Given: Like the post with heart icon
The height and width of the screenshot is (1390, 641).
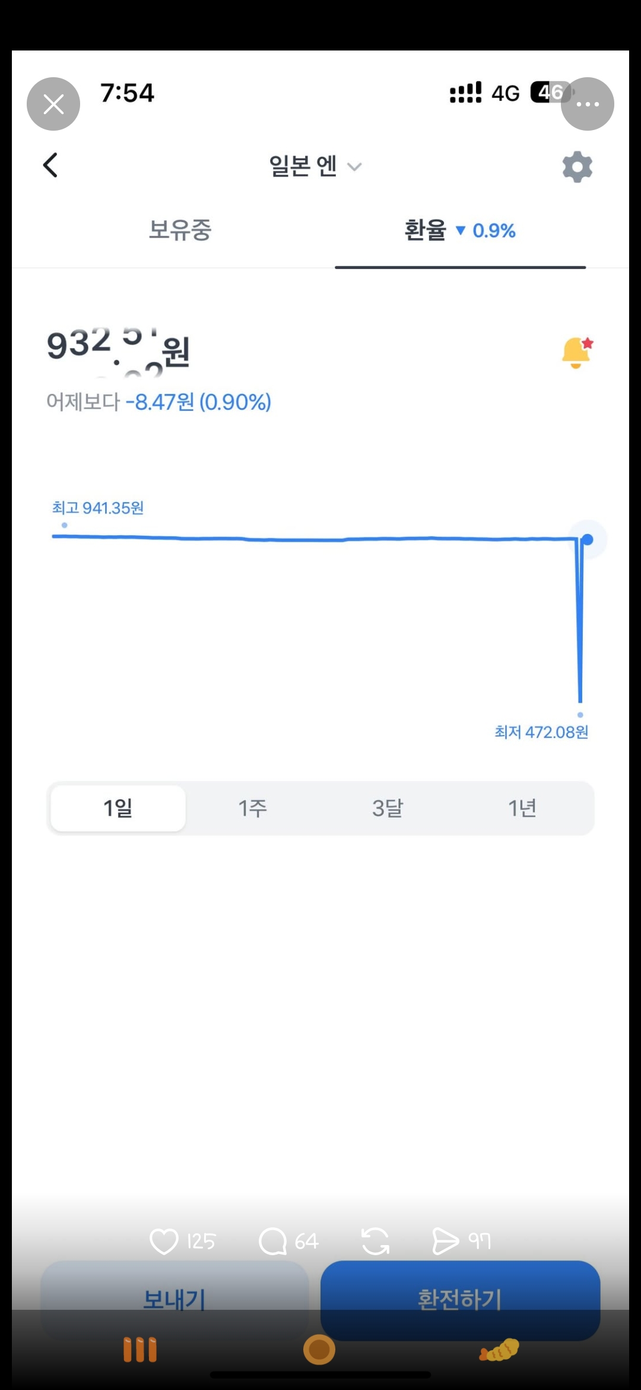Looking at the screenshot, I should click(164, 1241).
